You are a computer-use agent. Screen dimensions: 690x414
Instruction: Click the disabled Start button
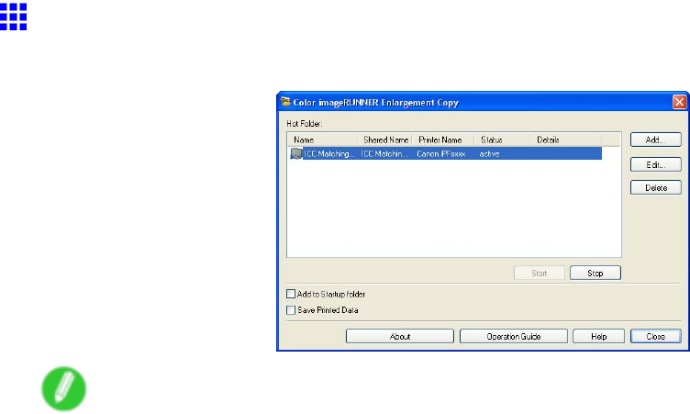(x=540, y=273)
